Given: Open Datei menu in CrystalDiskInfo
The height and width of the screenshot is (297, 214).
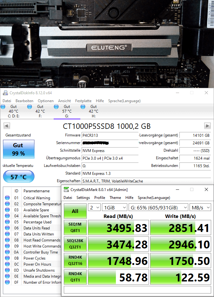Looking at the screenshot, I should [7, 101].
